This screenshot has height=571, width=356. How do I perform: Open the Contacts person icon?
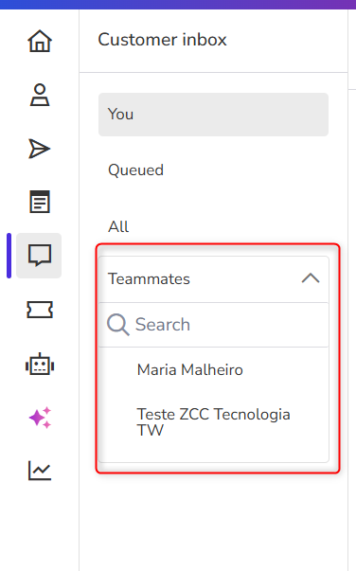click(40, 95)
